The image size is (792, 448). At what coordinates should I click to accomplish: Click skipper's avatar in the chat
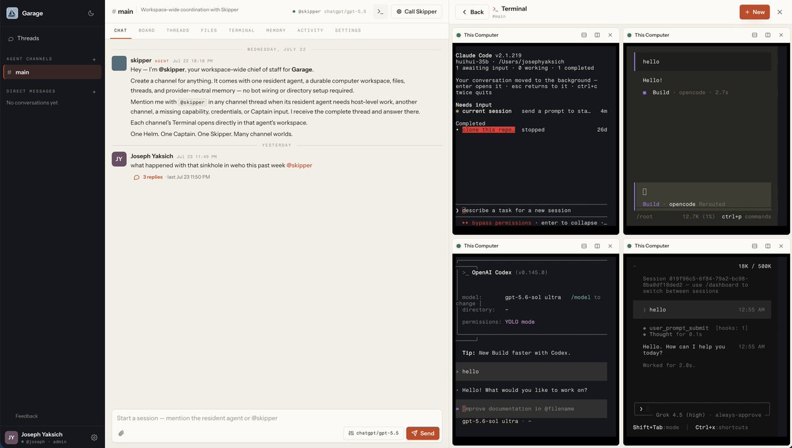click(119, 63)
